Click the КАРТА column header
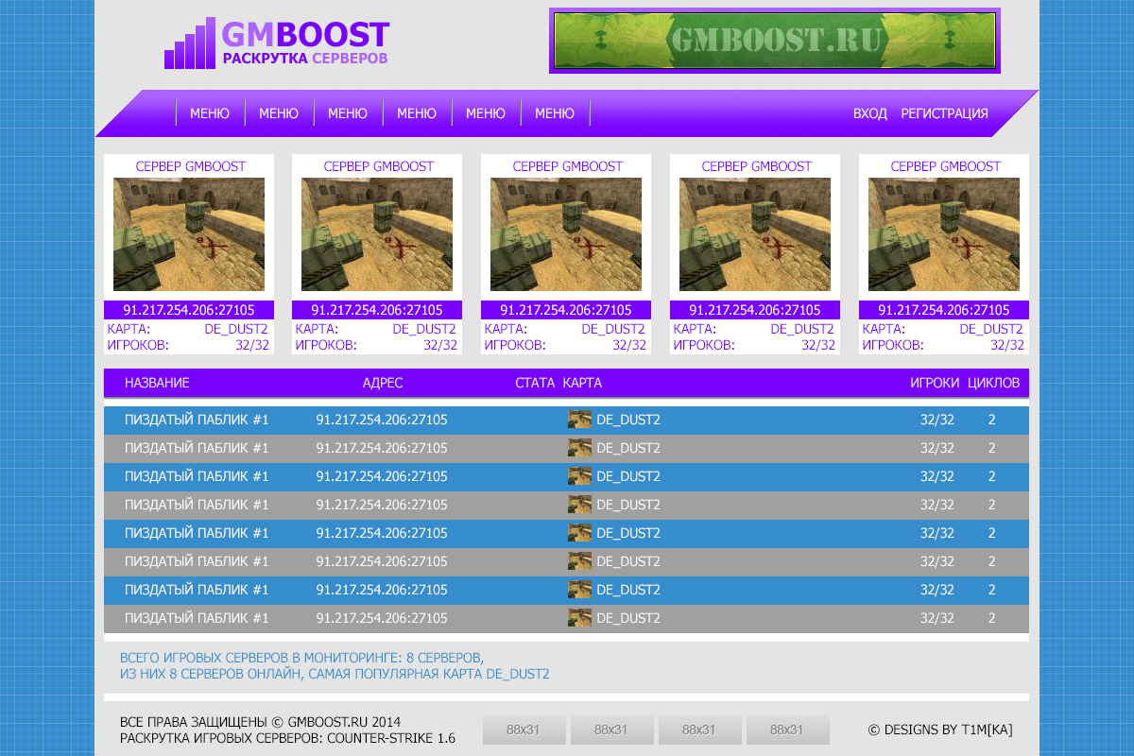 click(x=582, y=383)
